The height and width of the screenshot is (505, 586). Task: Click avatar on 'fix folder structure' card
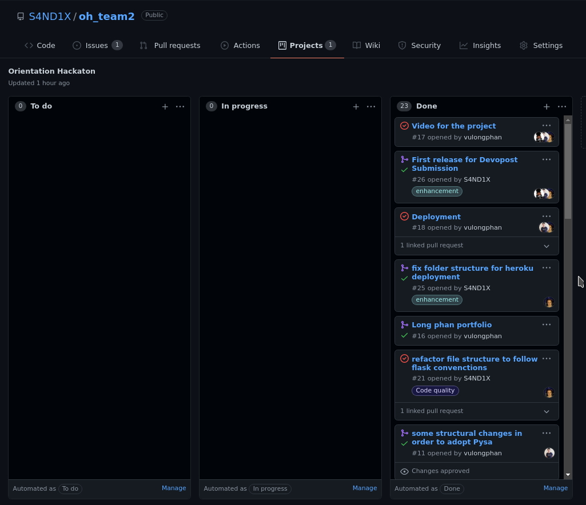point(549,302)
